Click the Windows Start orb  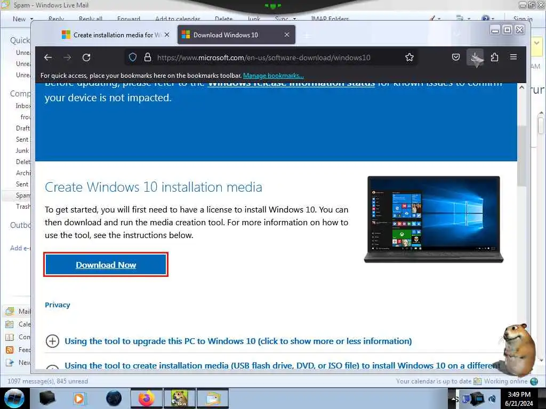(14, 398)
